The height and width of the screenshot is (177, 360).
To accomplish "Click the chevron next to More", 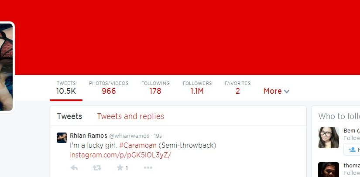I will click(x=287, y=92).
